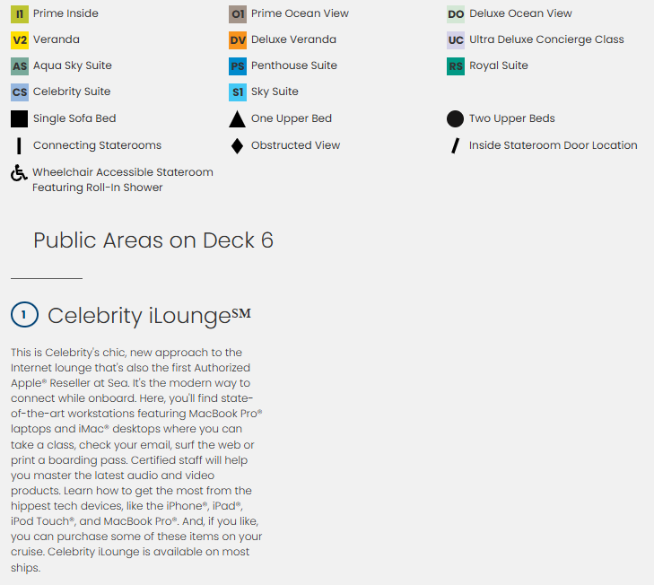This screenshot has width=654, height=585.
Task: Click the Single Sofa Bed square icon
Action: click(20, 118)
